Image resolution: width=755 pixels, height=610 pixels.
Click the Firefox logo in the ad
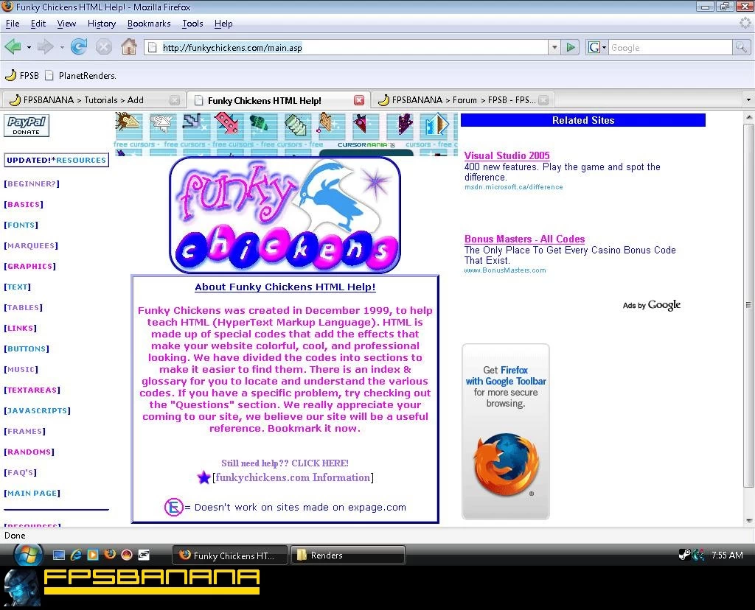point(506,464)
